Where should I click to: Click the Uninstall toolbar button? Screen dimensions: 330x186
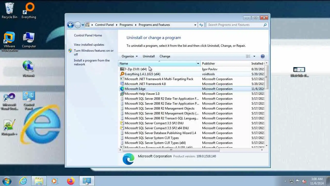[149, 56]
